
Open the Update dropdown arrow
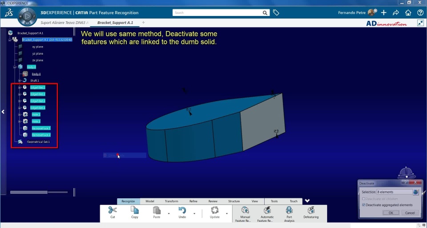[226, 214]
